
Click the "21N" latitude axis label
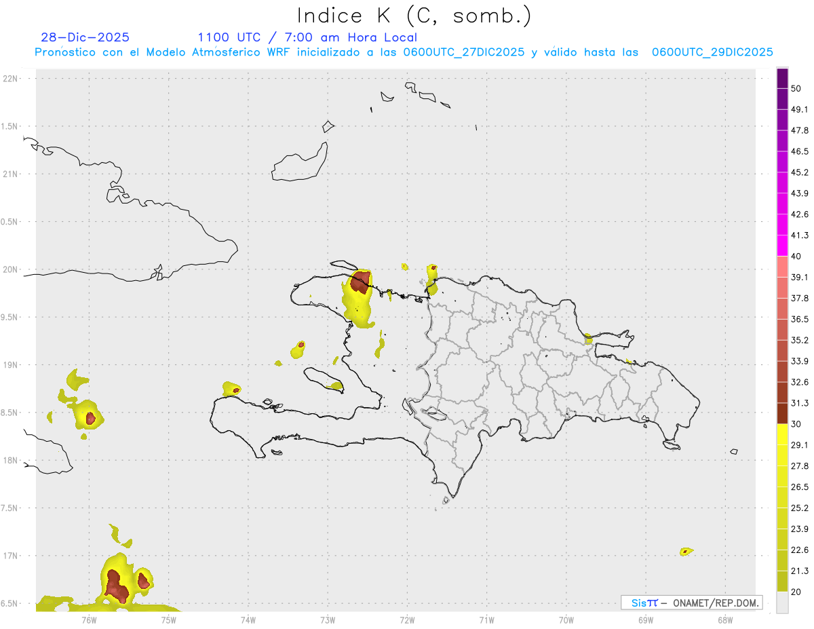tap(10, 174)
